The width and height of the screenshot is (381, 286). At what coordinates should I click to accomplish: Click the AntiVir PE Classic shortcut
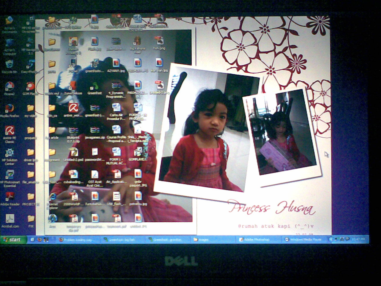click(x=9, y=134)
